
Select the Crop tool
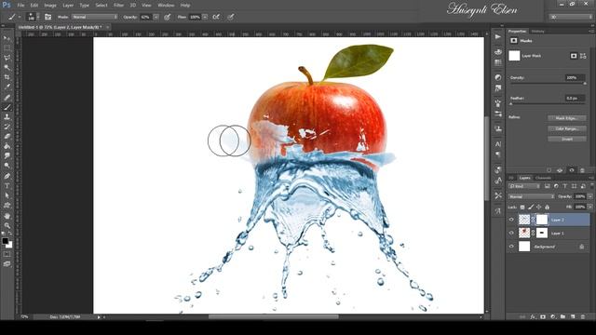[x=7, y=77]
